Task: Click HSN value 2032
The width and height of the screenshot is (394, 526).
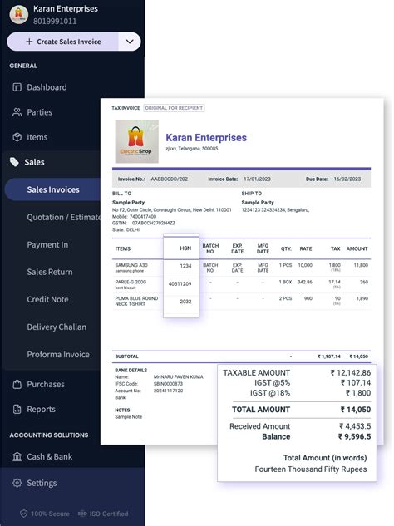Action: [185, 302]
